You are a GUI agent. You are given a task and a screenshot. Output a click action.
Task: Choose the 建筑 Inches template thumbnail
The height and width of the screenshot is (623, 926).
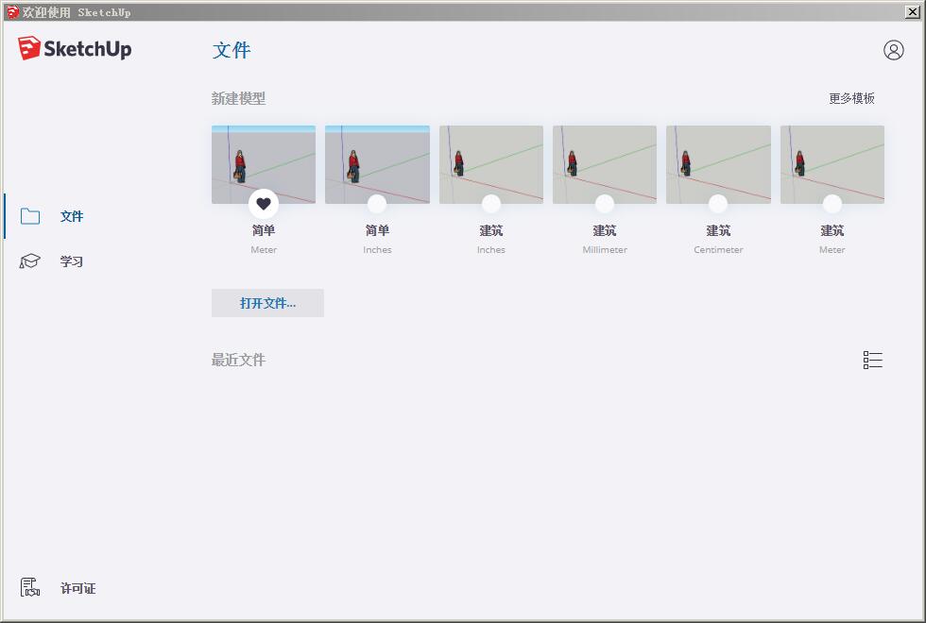490,164
